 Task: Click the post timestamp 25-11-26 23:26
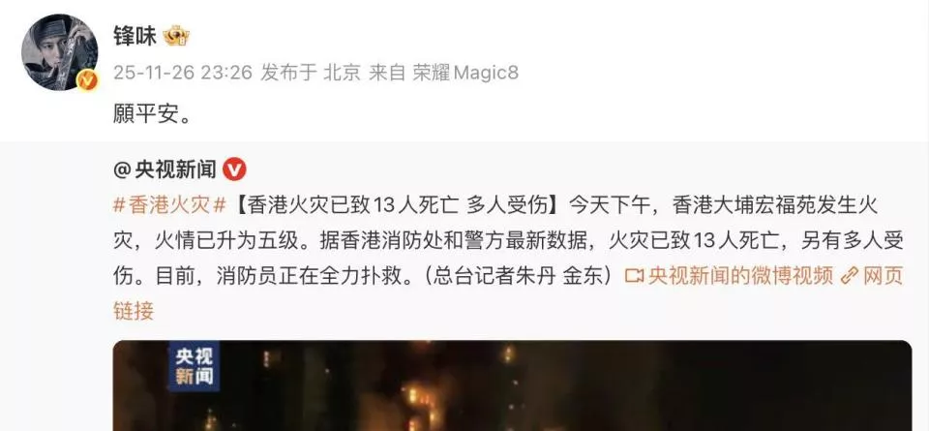click(x=183, y=73)
